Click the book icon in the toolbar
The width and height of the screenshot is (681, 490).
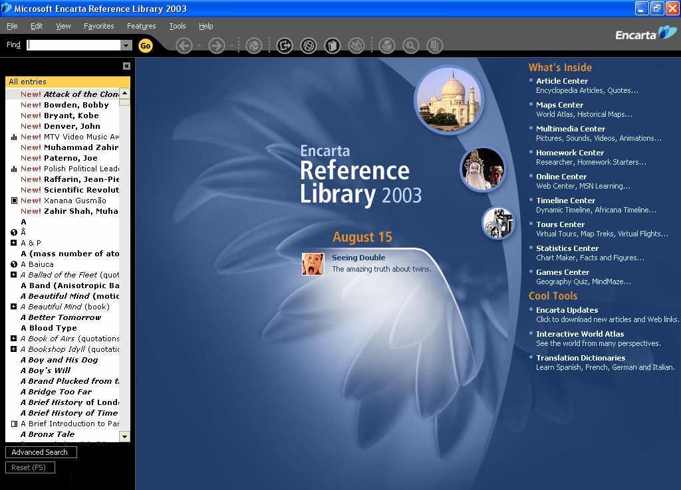pos(332,45)
